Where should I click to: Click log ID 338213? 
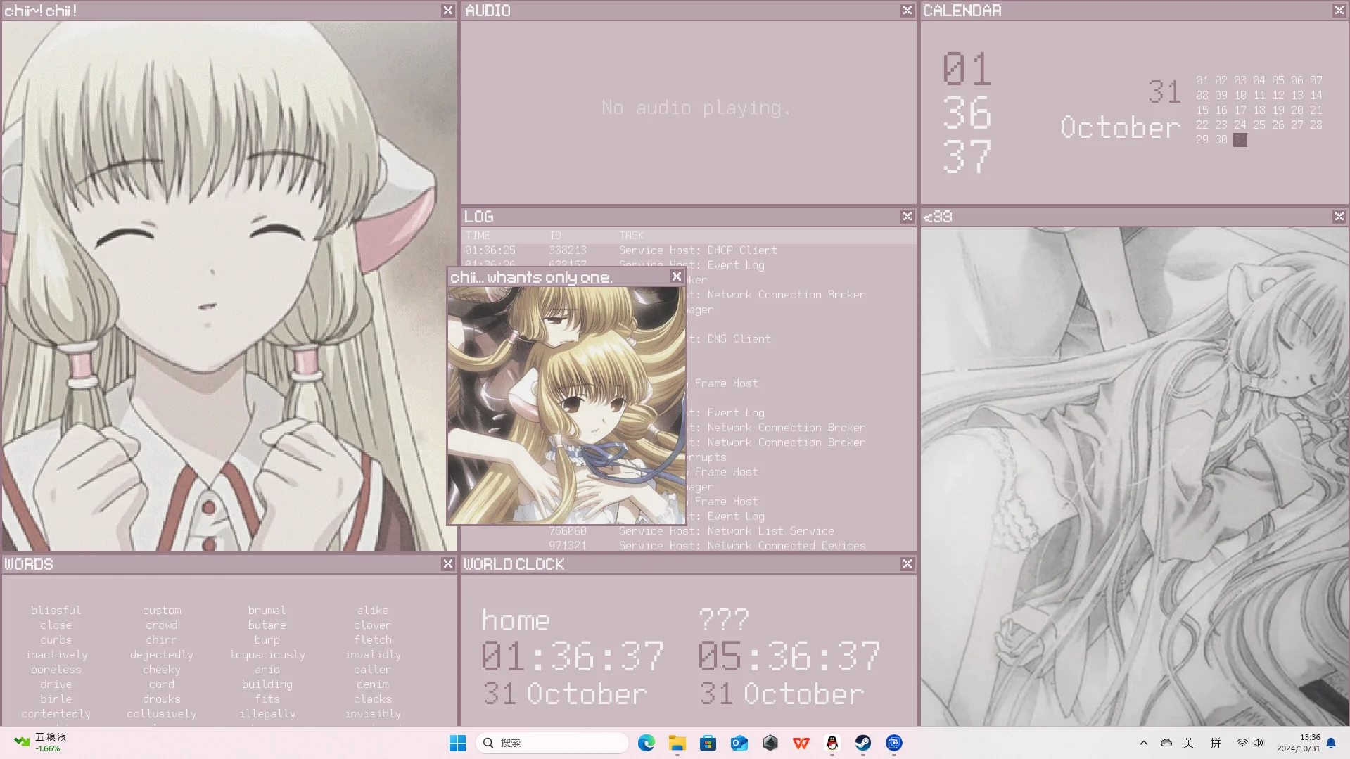567,250
